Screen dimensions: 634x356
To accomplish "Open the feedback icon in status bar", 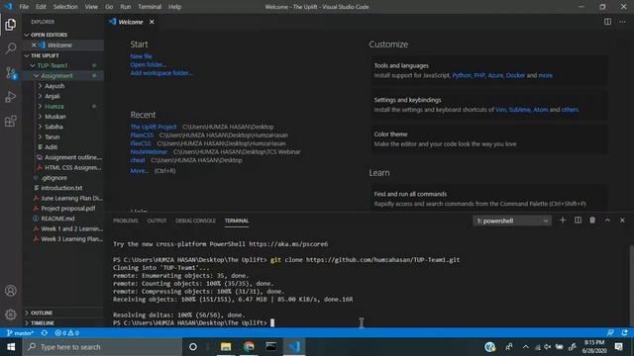I will click(x=610, y=333).
